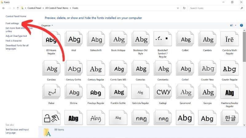Click Download fonts for all languages

tap(17, 47)
